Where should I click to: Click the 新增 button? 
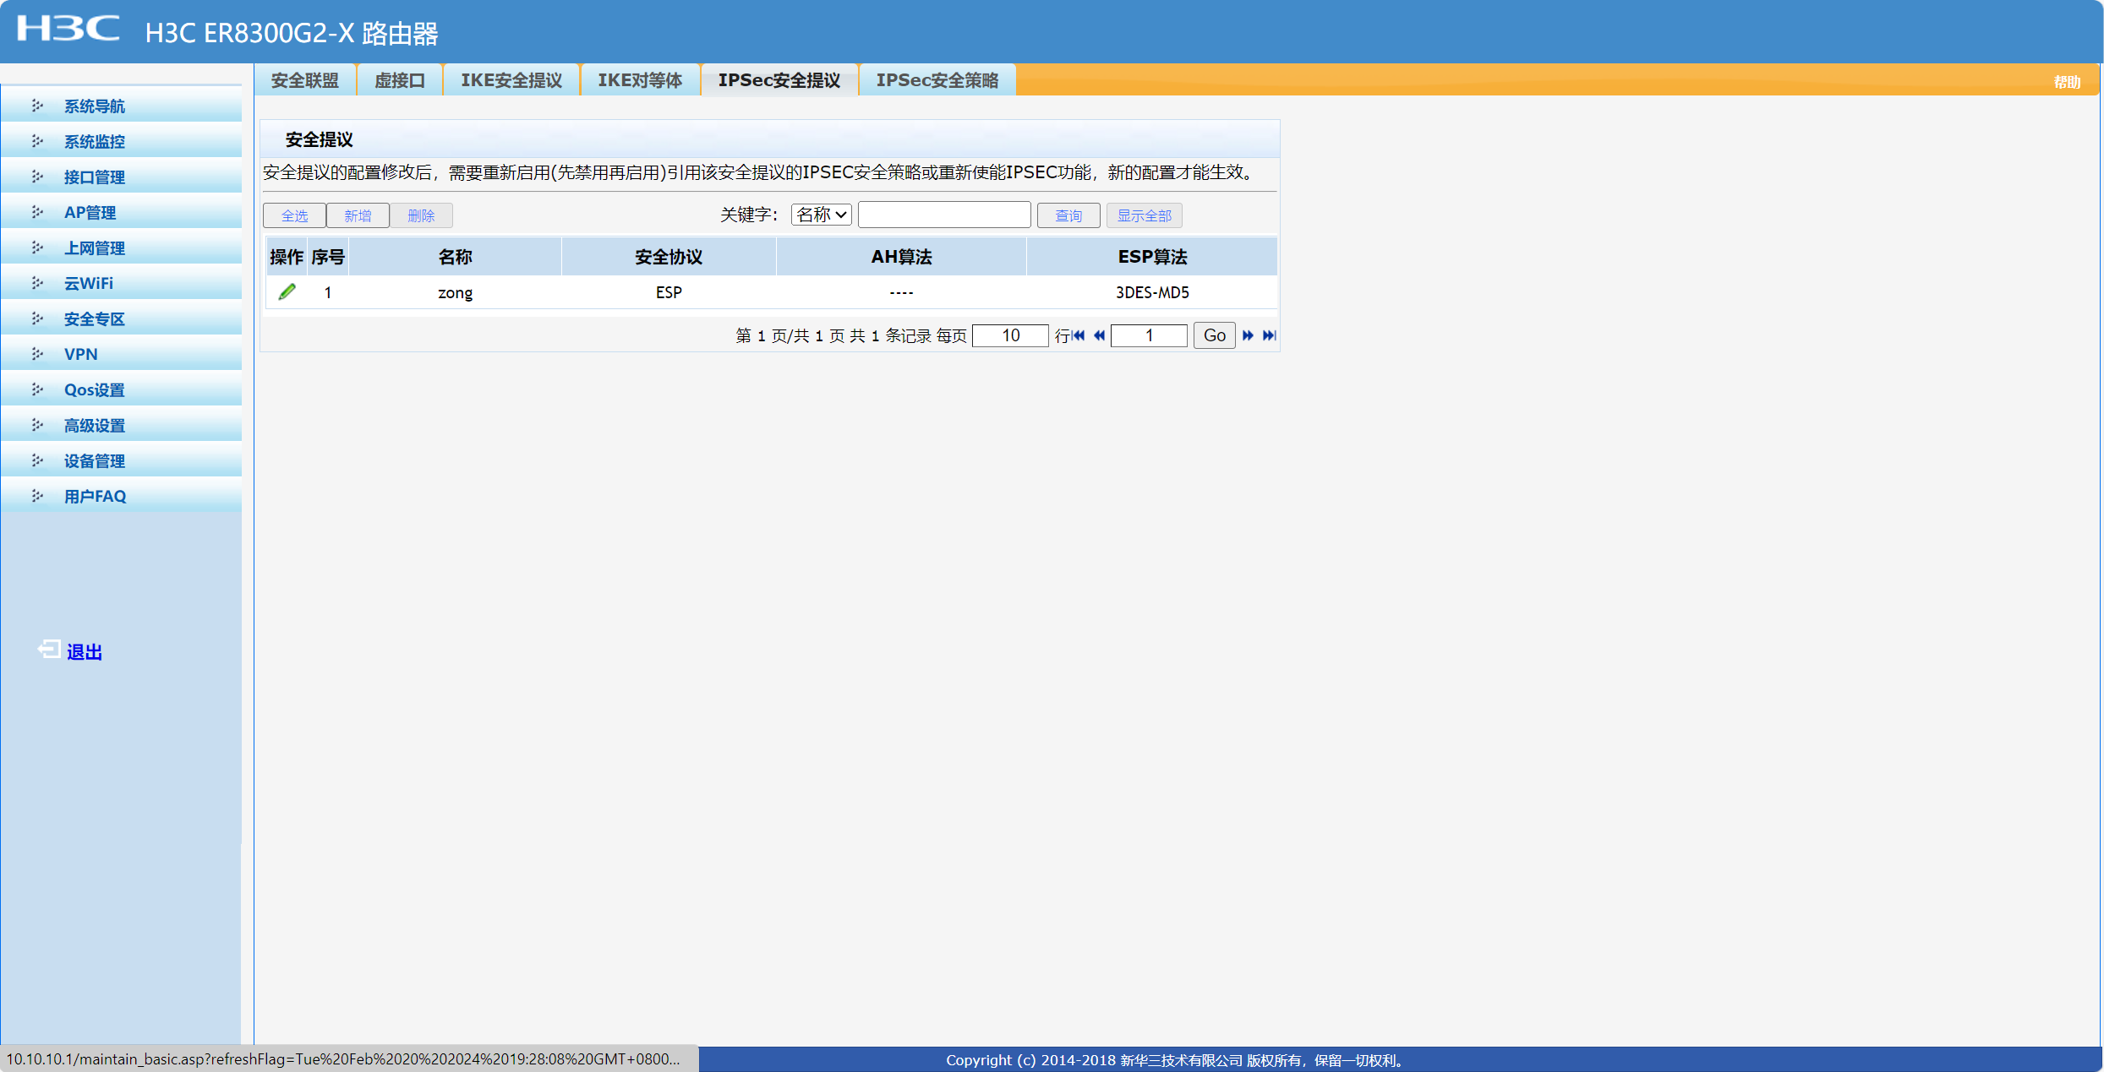point(358,215)
